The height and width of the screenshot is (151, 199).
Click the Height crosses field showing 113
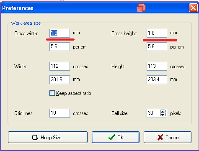tap(157, 66)
